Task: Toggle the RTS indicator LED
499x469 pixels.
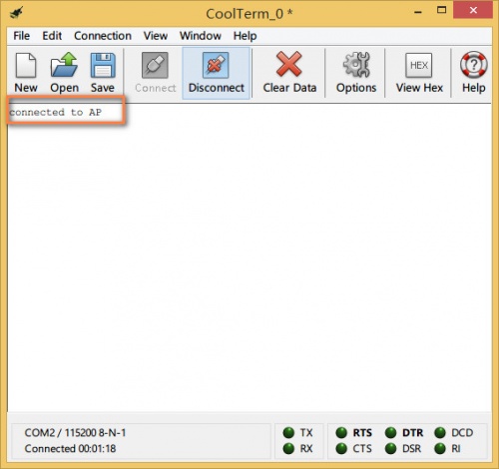Action: click(x=341, y=433)
